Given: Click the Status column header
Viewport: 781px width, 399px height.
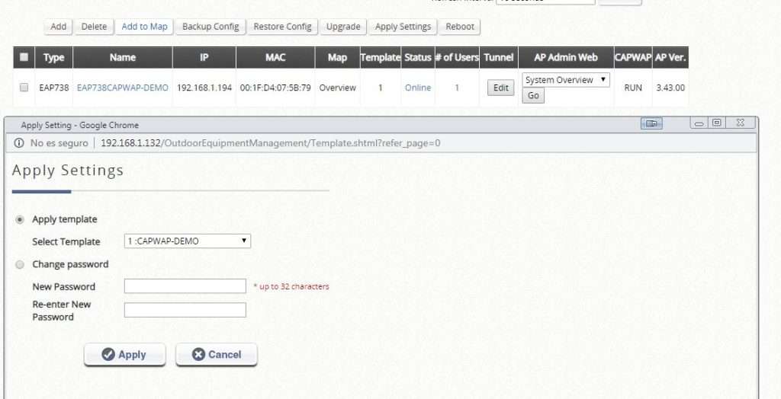Looking at the screenshot, I should [418, 57].
